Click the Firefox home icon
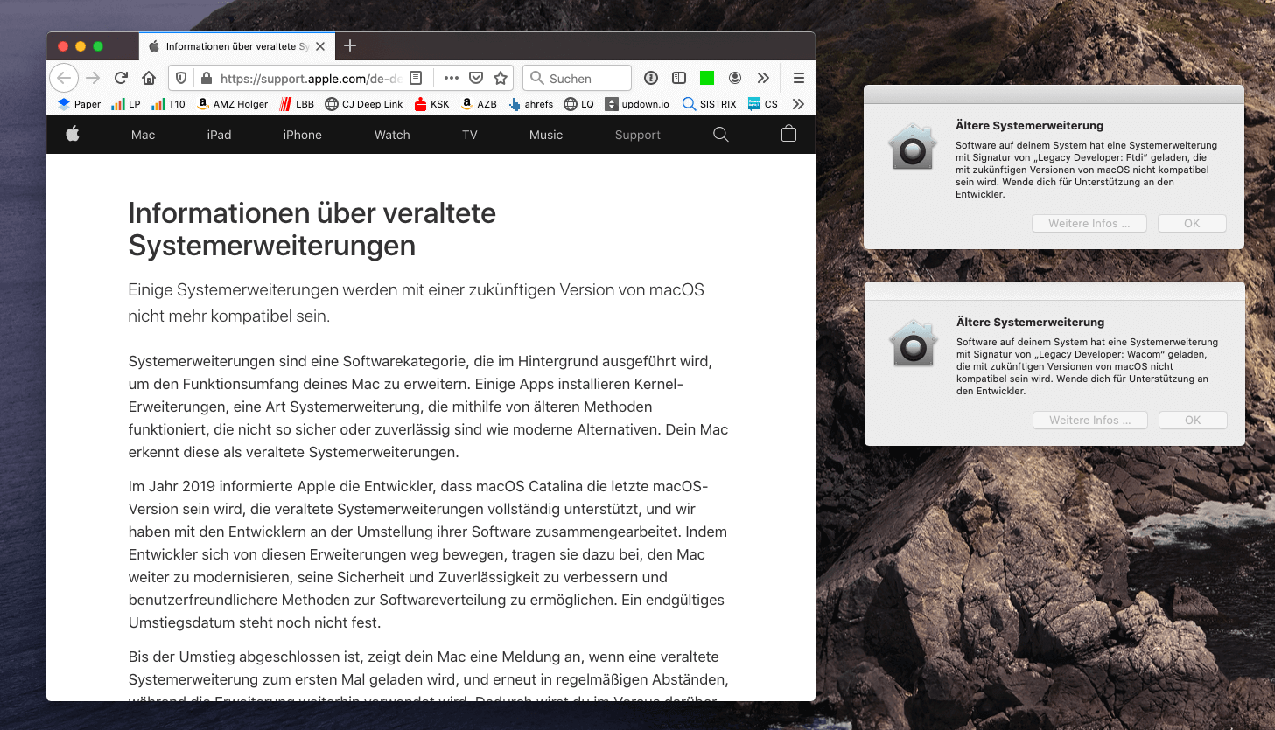The image size is (1275, 730). tap(149, 78)
